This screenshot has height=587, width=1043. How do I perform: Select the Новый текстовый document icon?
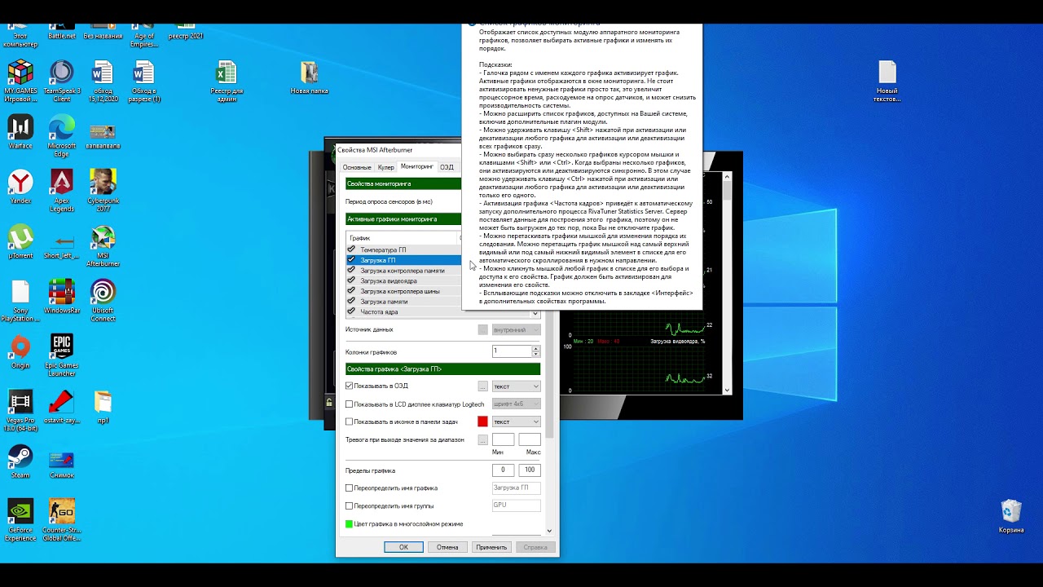[x=887, y=82]
